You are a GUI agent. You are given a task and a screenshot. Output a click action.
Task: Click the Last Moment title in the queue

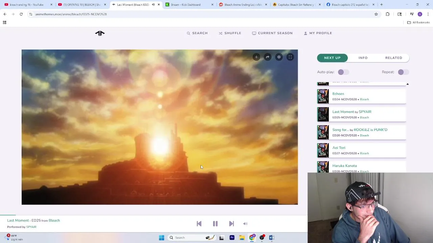click(343, 112)
